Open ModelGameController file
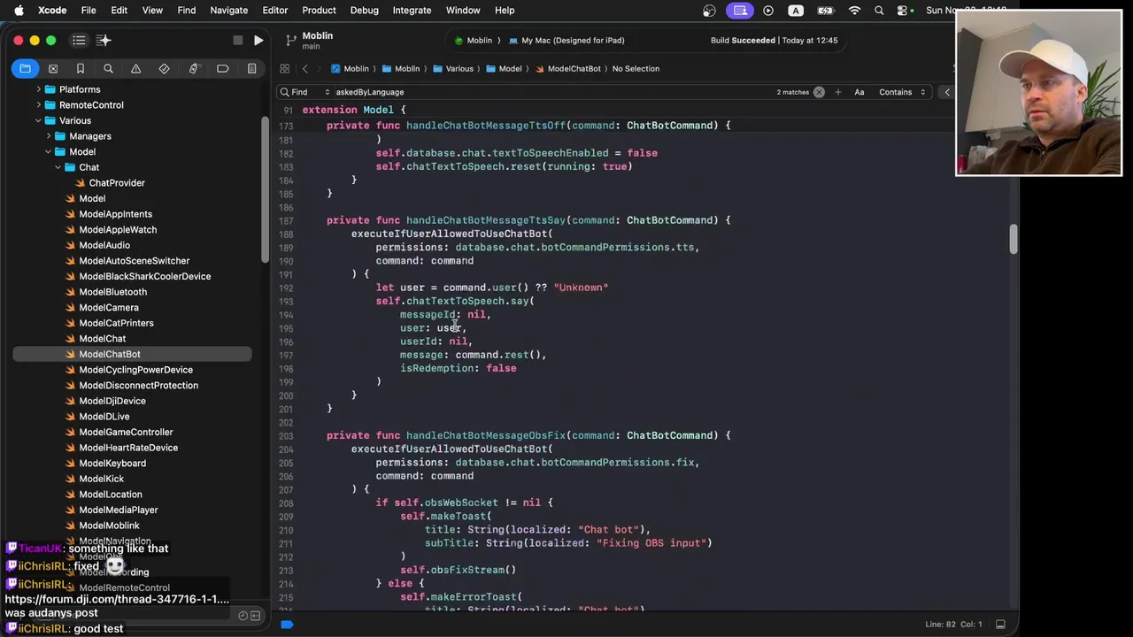 point(126,432)
